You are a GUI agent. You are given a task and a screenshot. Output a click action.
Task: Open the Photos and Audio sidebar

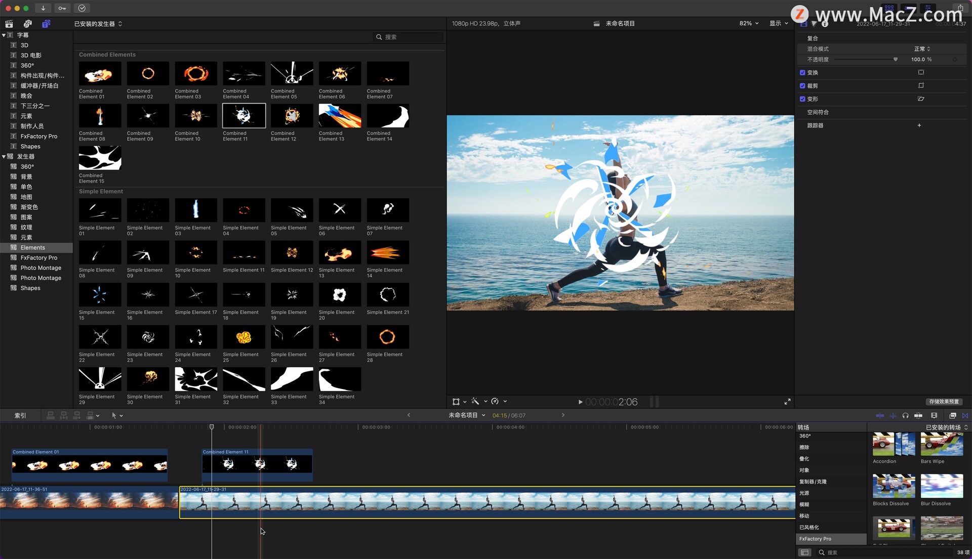[x=27, y=24]
